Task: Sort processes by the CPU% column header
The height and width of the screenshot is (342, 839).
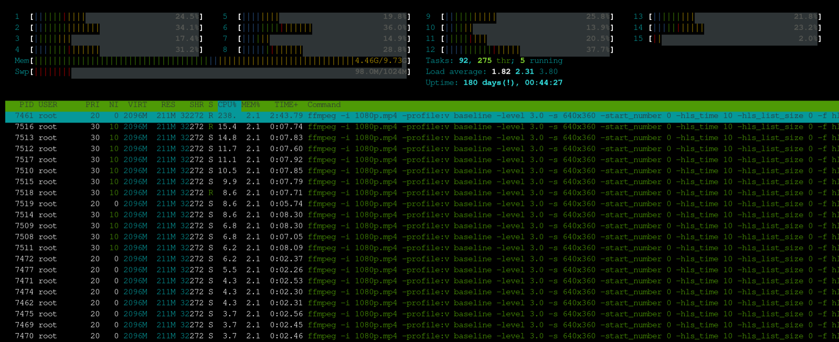Action: 227,105
